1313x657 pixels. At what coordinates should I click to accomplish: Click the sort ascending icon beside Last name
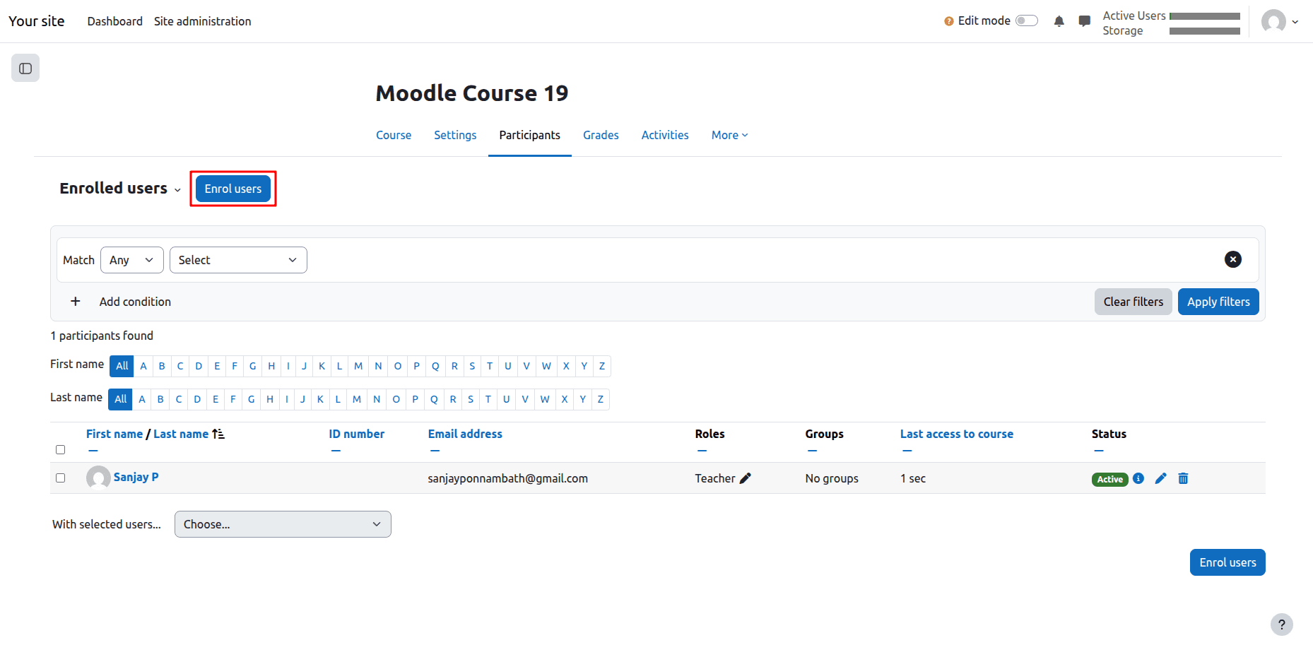tap(218, 434)
